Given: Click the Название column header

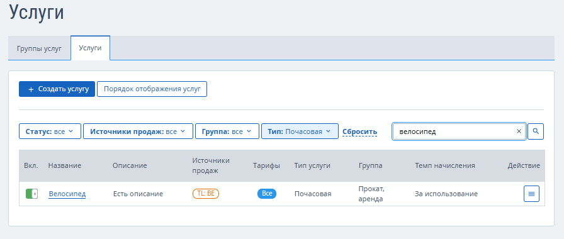Looking at the screenshot, I should tap(65, 165).
